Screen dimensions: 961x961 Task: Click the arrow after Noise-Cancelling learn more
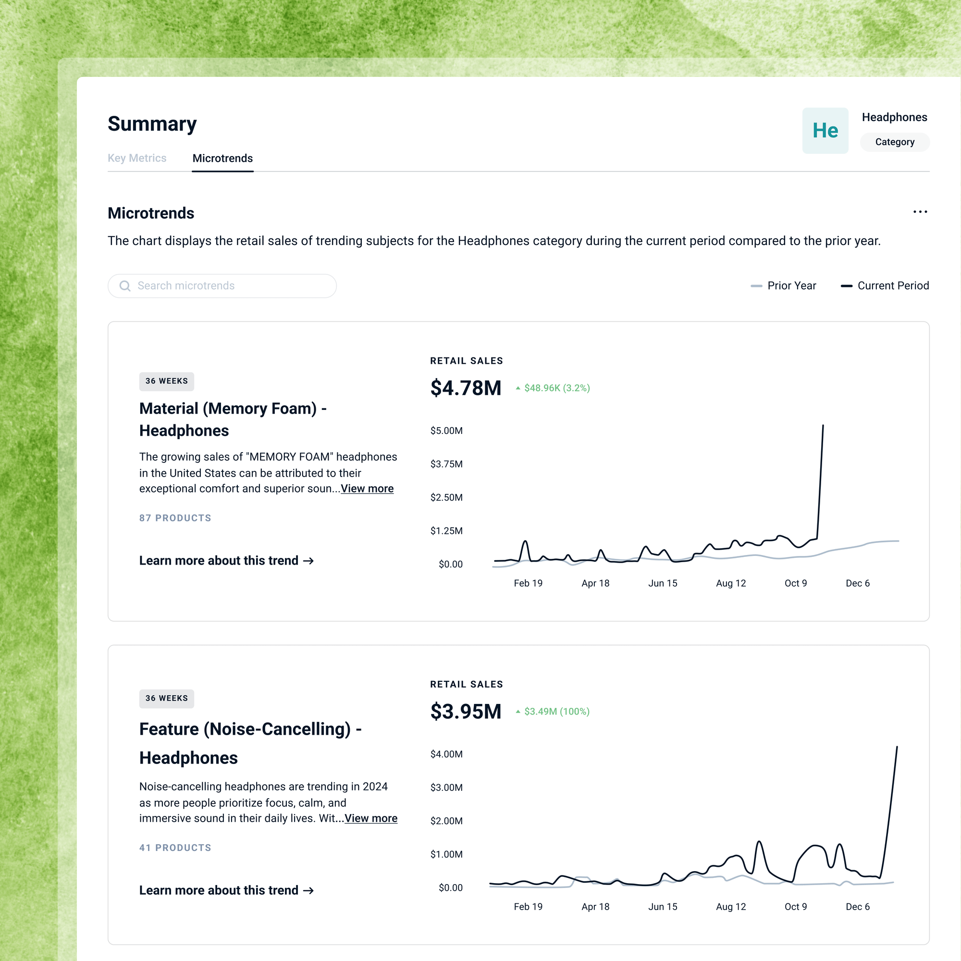pyautogui.click(x=308, y=890)
